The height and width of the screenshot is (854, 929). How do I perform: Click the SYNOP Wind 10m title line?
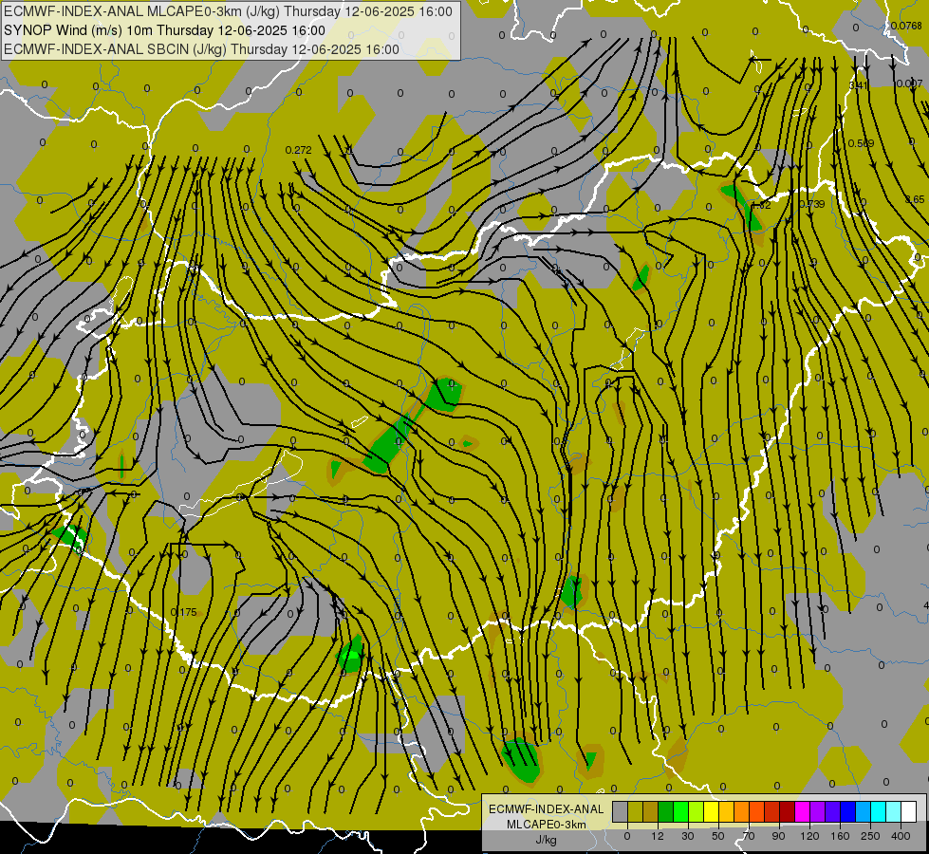tap(164, 30)
